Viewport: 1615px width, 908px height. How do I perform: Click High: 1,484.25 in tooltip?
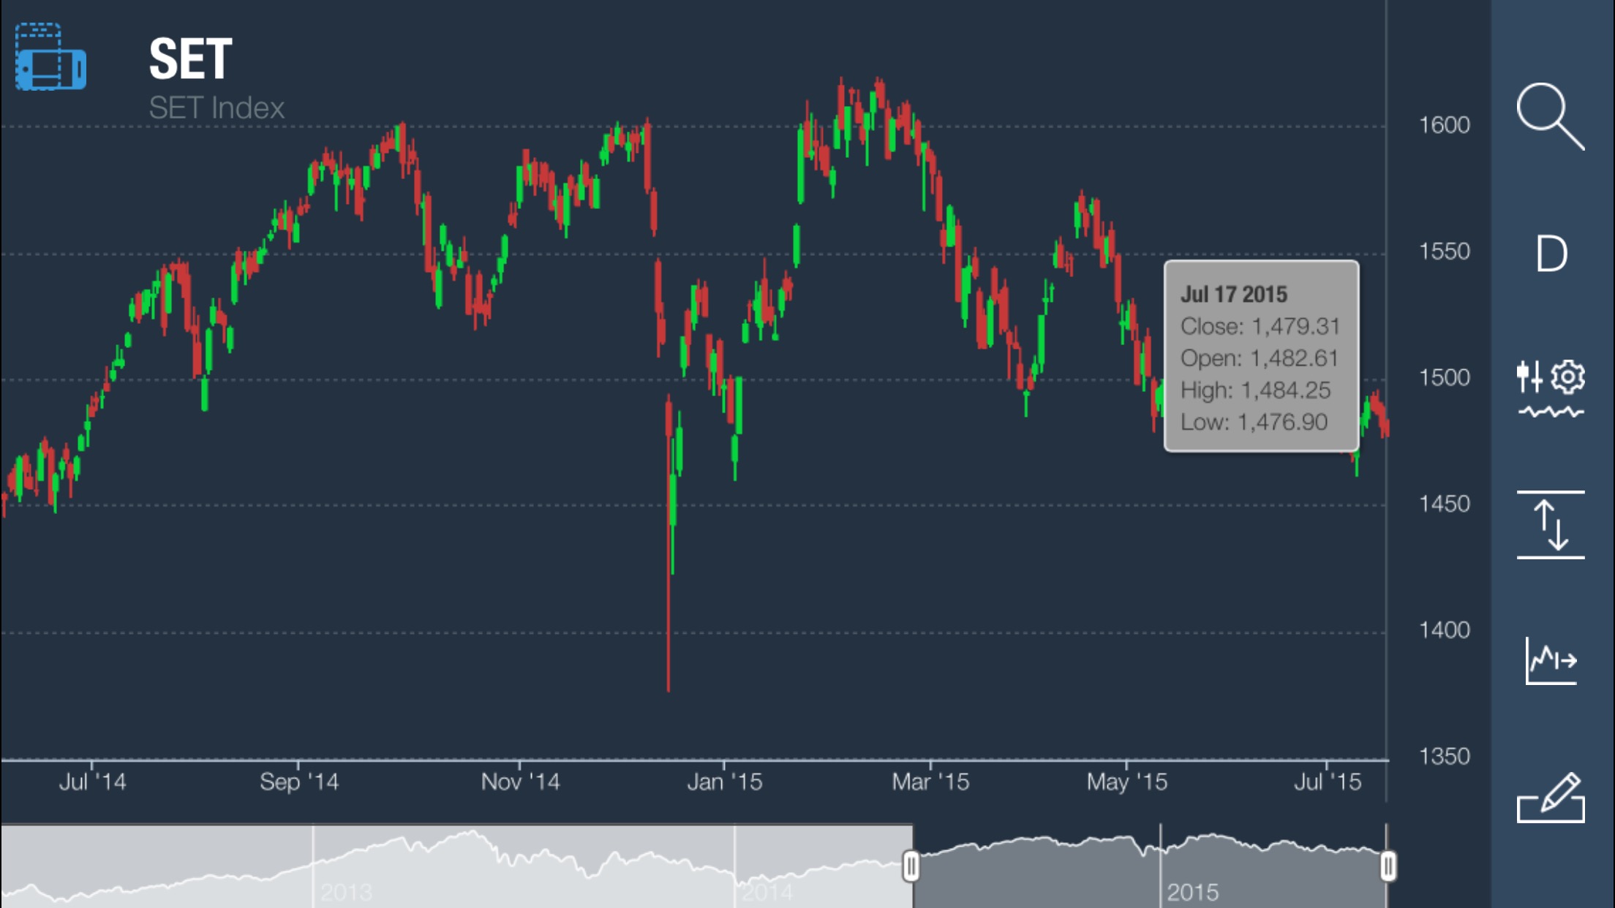[x=1255, y=390]
